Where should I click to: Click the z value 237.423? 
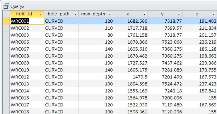click(200, 84)
